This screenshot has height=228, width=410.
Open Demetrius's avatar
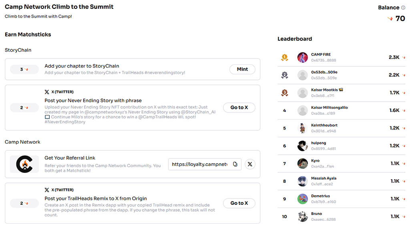303,199
